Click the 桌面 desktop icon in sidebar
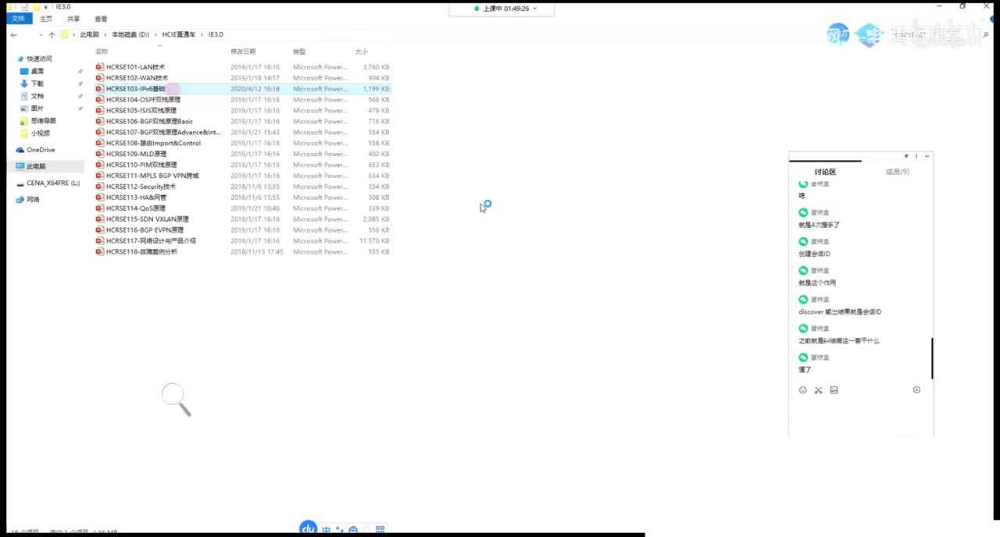 (x=24, y=71)
